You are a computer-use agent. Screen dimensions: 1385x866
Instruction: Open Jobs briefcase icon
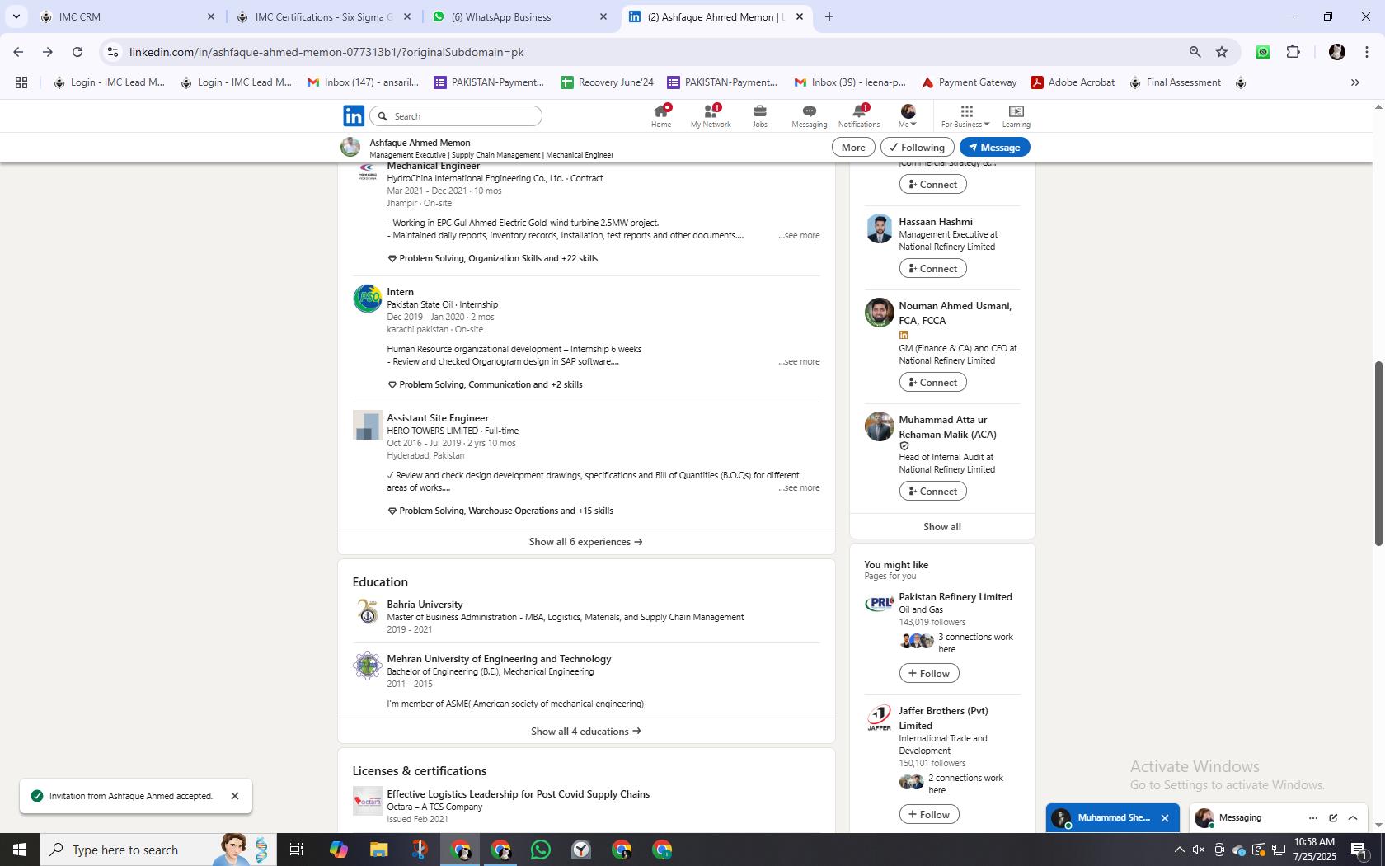[x=759, y=116]
